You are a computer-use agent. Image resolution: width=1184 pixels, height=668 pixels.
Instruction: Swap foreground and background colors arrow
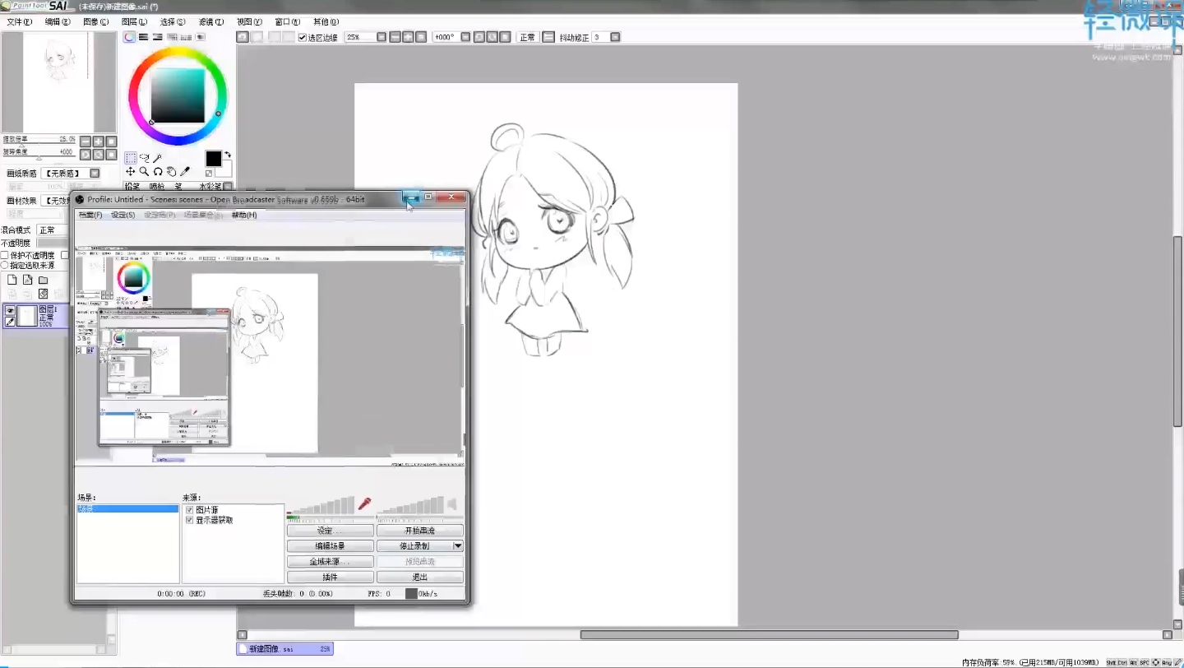(228, 154)
